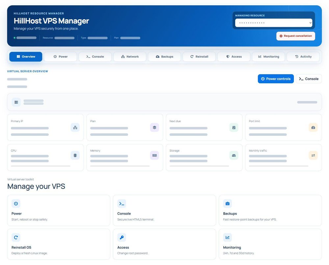Image resolution: width=329 pixels, height=265 pixels.
Task: Click the red X icon on Request cancellation
Action: tap(281, 36)
